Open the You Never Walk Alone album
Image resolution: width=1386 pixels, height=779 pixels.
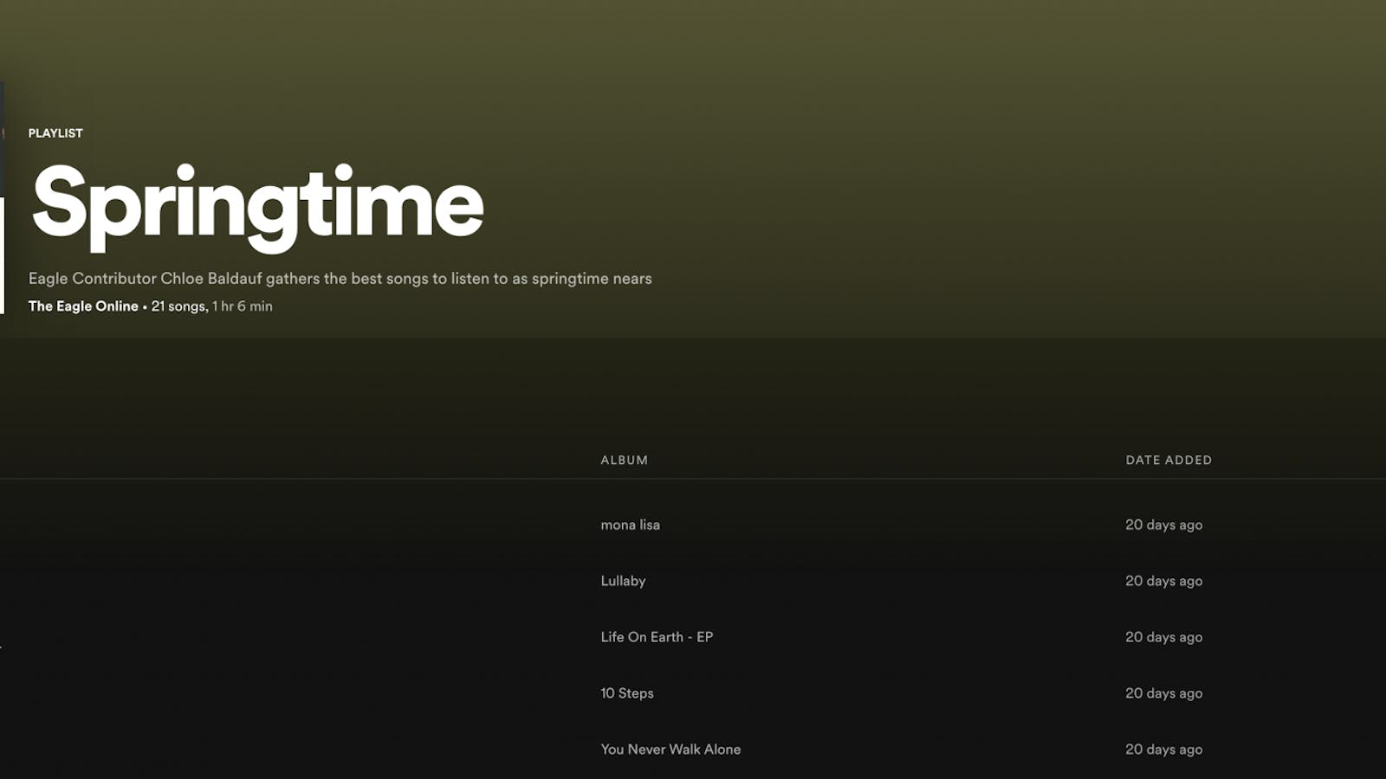pyautogui.click(x=670, y=750)
